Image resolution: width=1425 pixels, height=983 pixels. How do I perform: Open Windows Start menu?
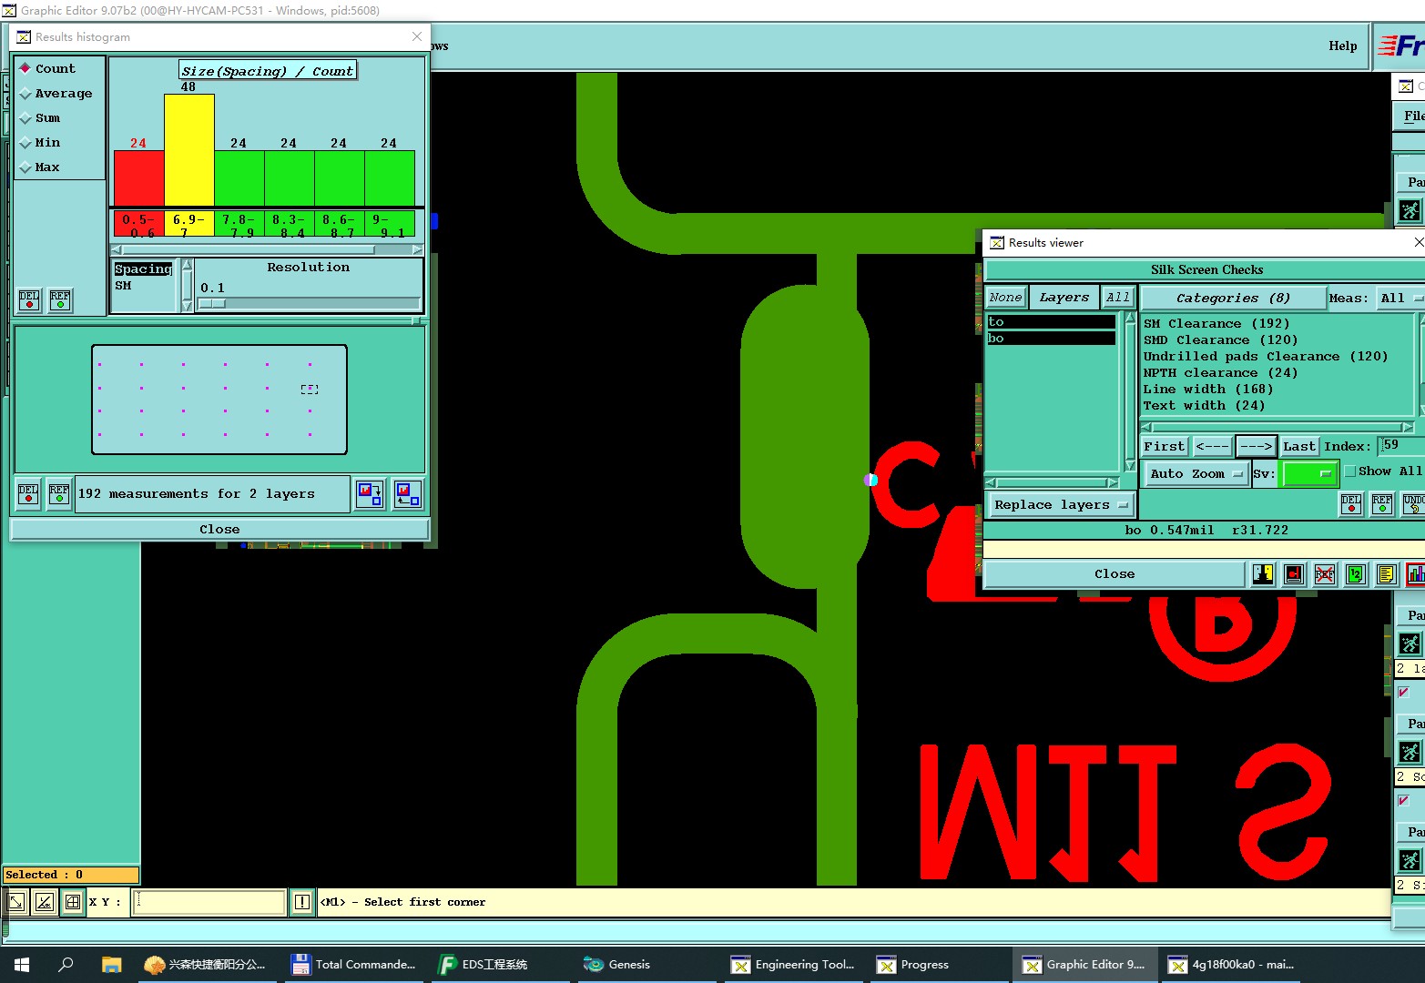coord(22,965)
